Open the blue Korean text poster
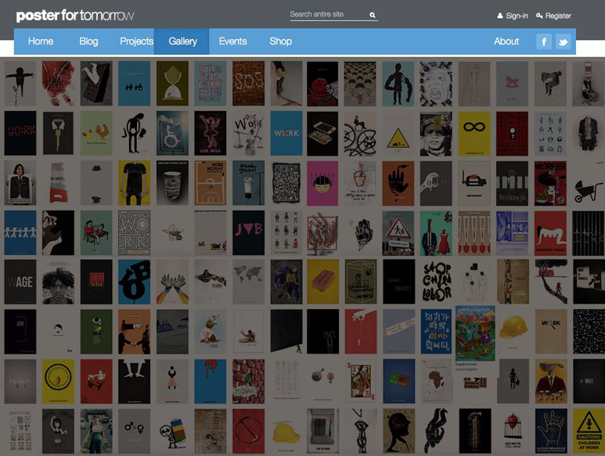Image resolution: width=605 pixels, height=456 pixels. 436,332
